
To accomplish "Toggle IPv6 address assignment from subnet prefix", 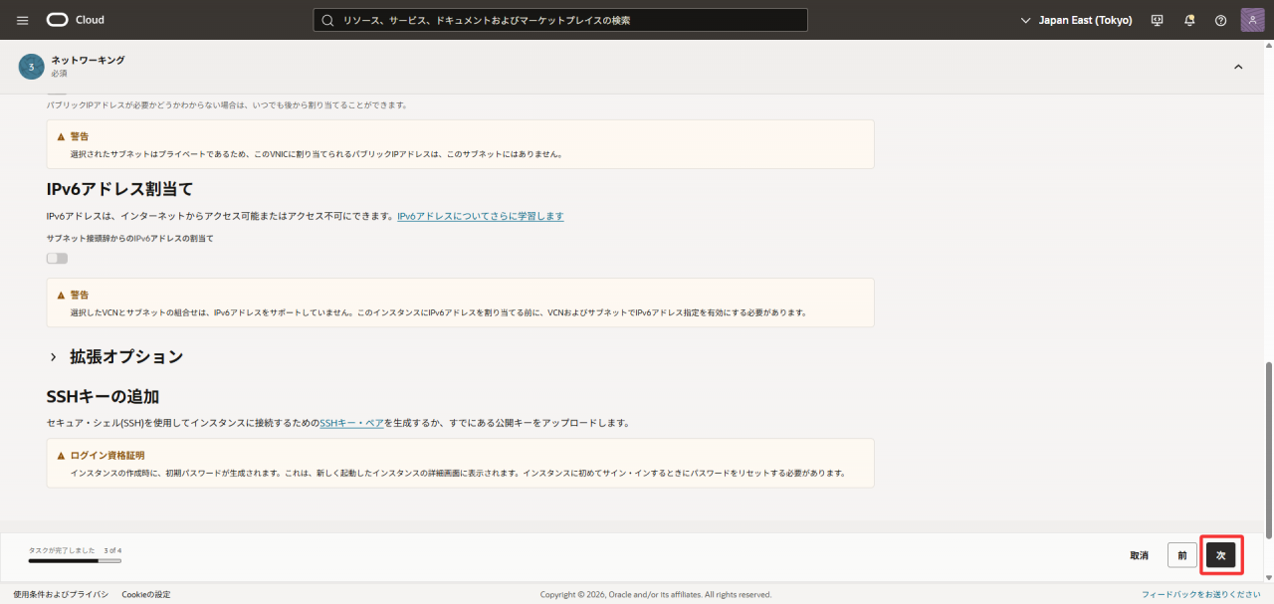I will pyautogui.click(x=57, y=258).
